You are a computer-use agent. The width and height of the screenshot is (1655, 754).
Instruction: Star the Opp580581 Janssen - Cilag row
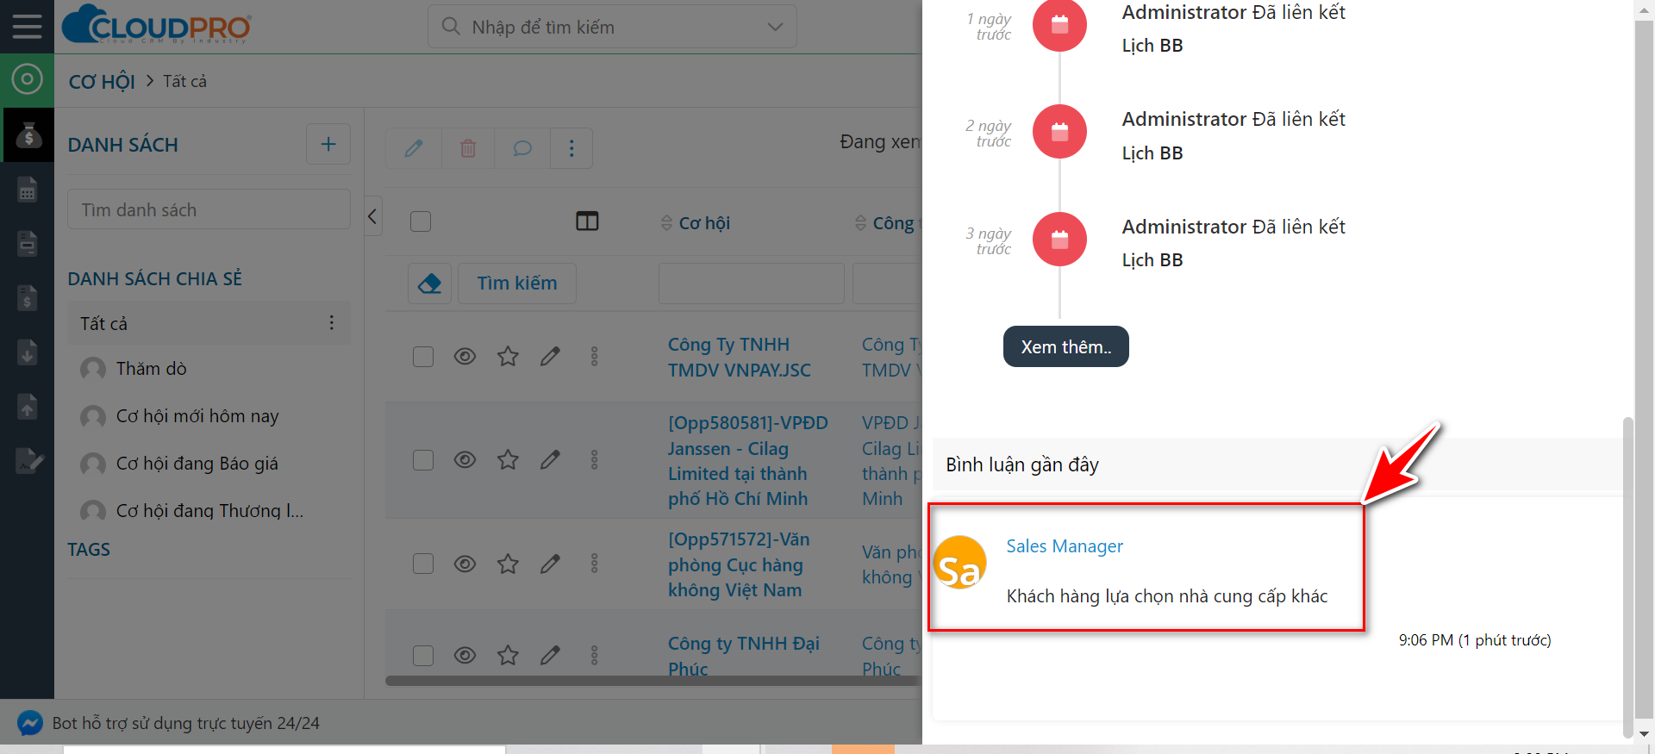pyautogui.click(x=508, y=459)
